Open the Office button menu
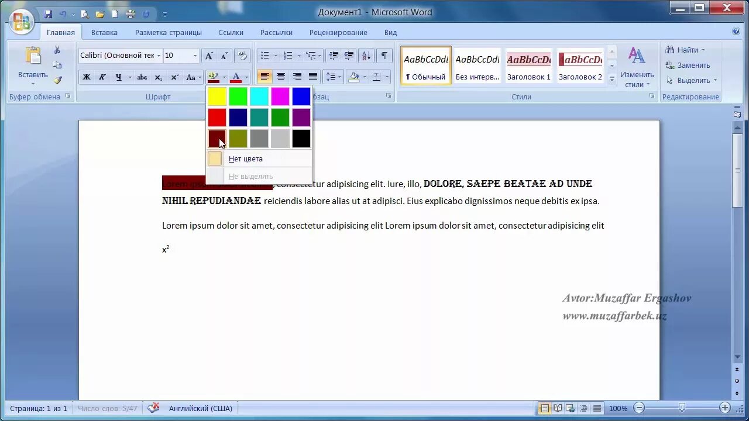 [x=22, y=21]
